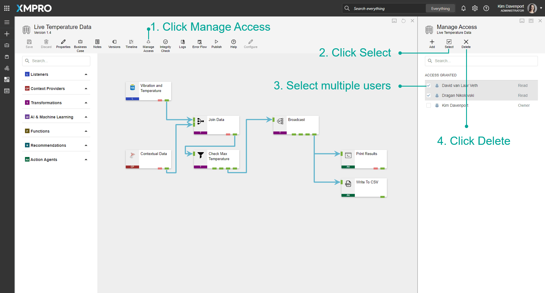Delete the selected users' access
Image resolution: width=545 pixels, height=293 pixels.
pos(466,44)
